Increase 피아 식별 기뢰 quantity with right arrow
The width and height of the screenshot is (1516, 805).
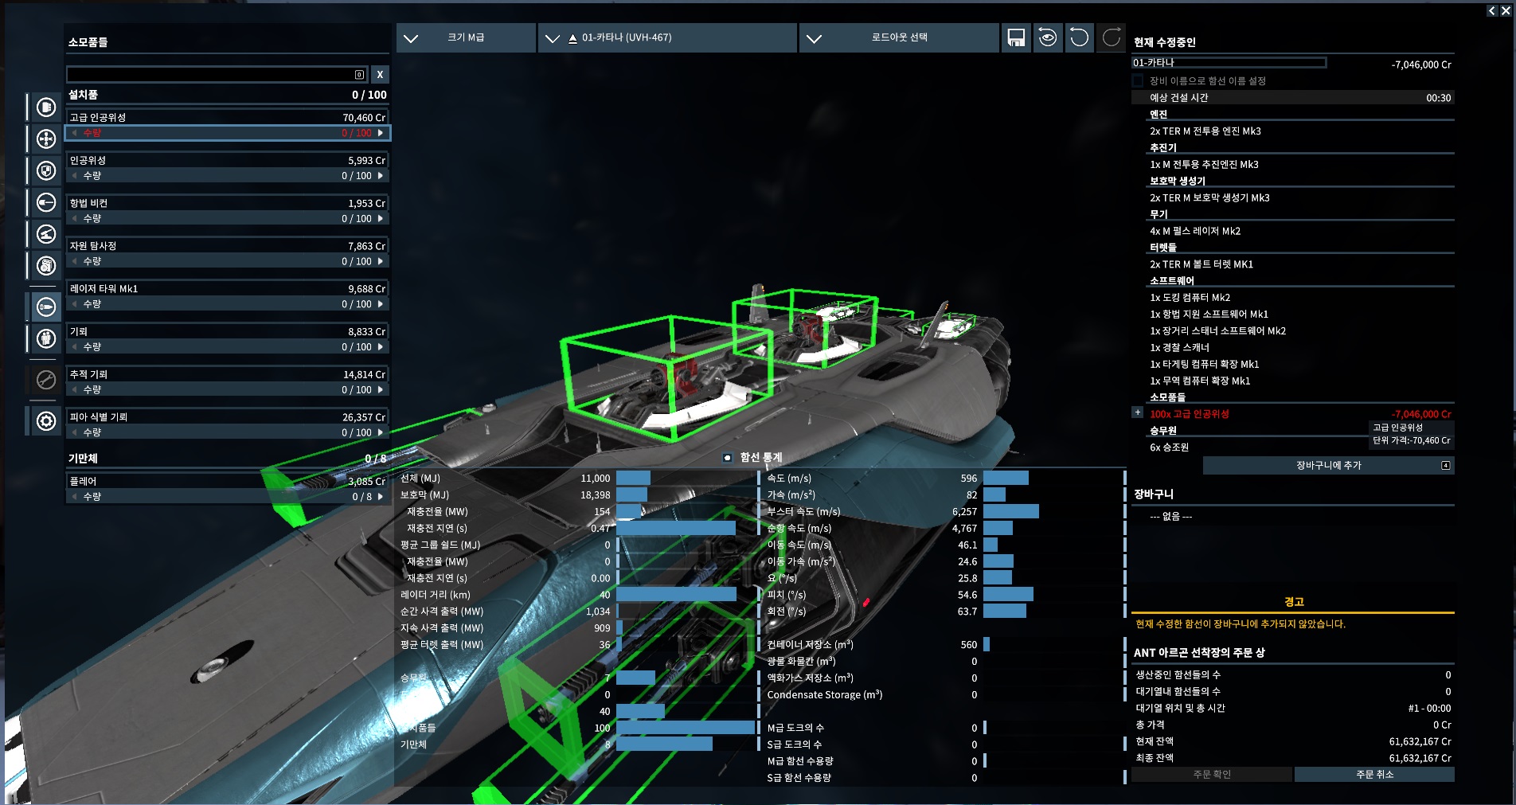pos(381,432)
